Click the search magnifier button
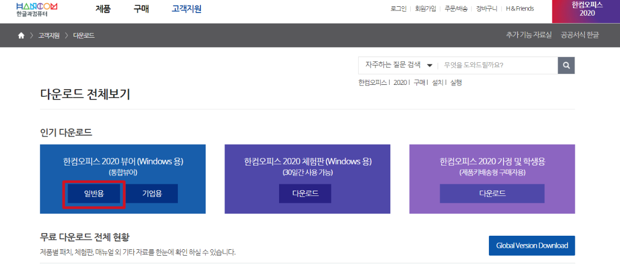Image resolution: width=620 pixels, height=264 pixels. point(566,65)
